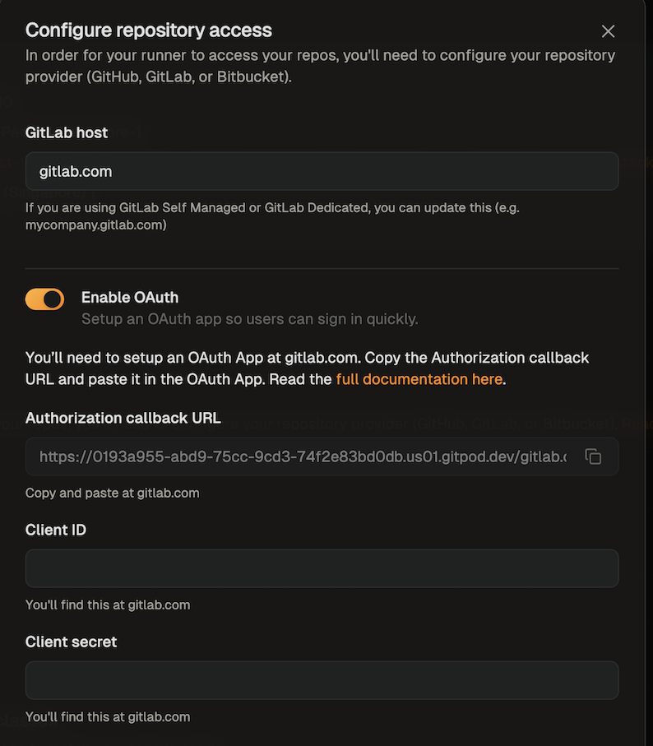Disable the Enable OAuth switch

(44, 299)
